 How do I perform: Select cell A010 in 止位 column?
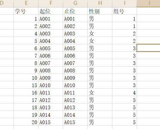[x=75, y=85]
